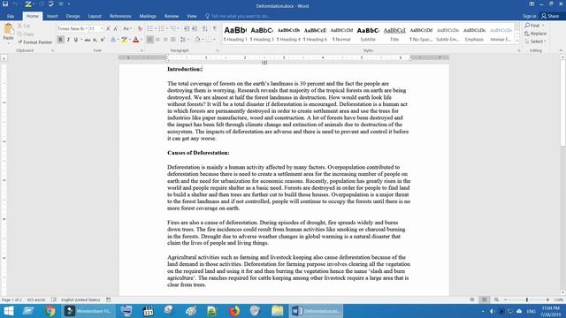
Task: Open the Line and Paragraph Spacing dropdown
Action: (x=184, y=40)
